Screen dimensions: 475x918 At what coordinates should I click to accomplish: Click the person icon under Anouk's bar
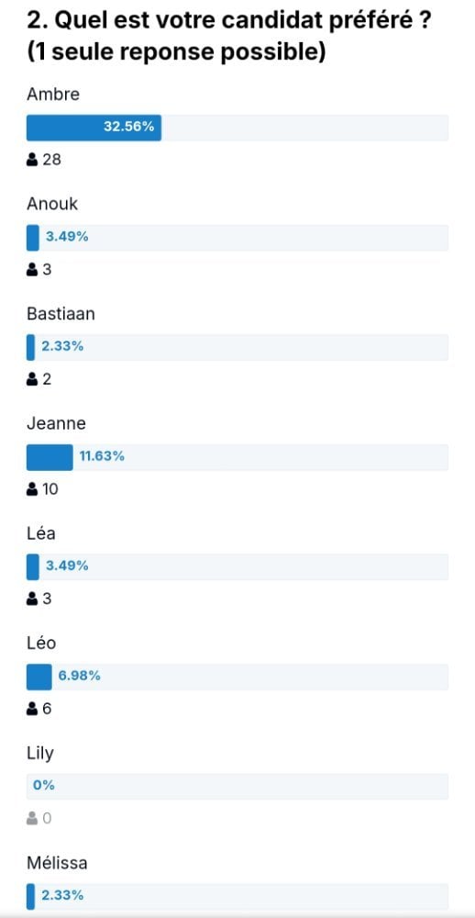click(32, 269)
